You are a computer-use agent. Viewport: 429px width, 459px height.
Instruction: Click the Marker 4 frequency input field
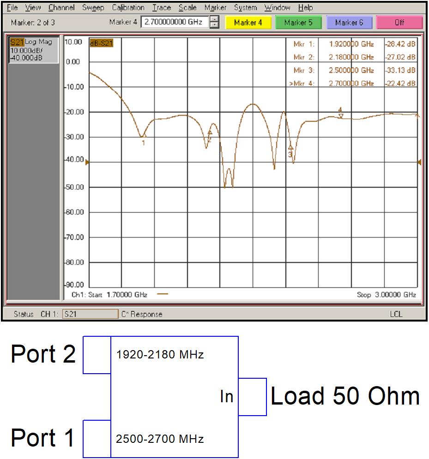(175, 21)
